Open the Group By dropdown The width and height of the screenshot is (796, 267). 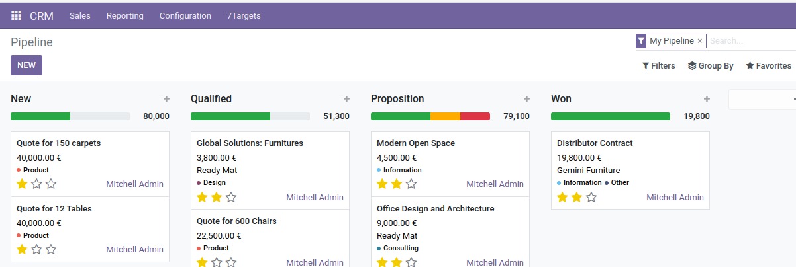pos(711,66)
